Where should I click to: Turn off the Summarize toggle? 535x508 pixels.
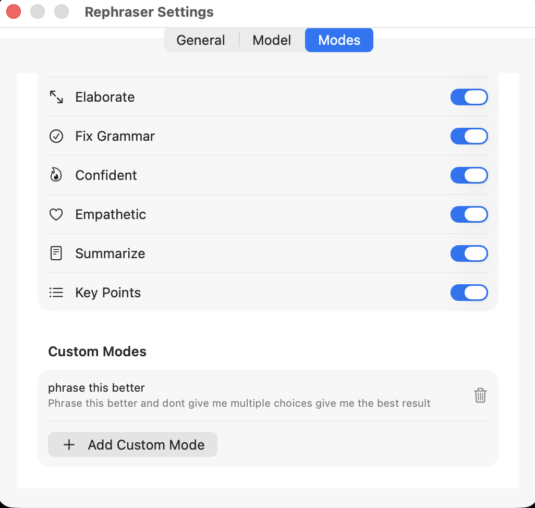469,253
